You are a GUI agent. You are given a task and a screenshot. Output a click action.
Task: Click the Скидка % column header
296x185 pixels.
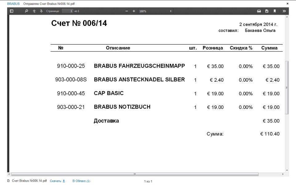(241, 48)
